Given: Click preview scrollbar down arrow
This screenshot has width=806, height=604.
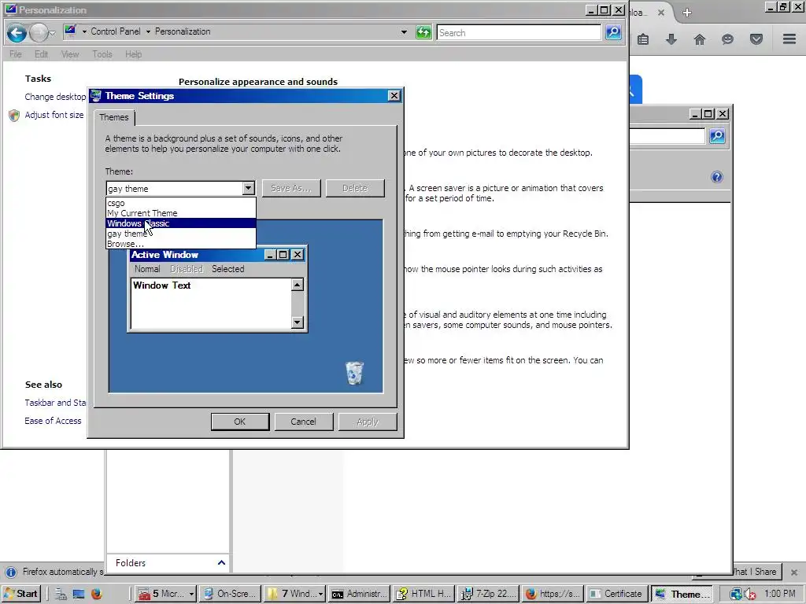Looking at the screenshot, I should click(297, 322).
